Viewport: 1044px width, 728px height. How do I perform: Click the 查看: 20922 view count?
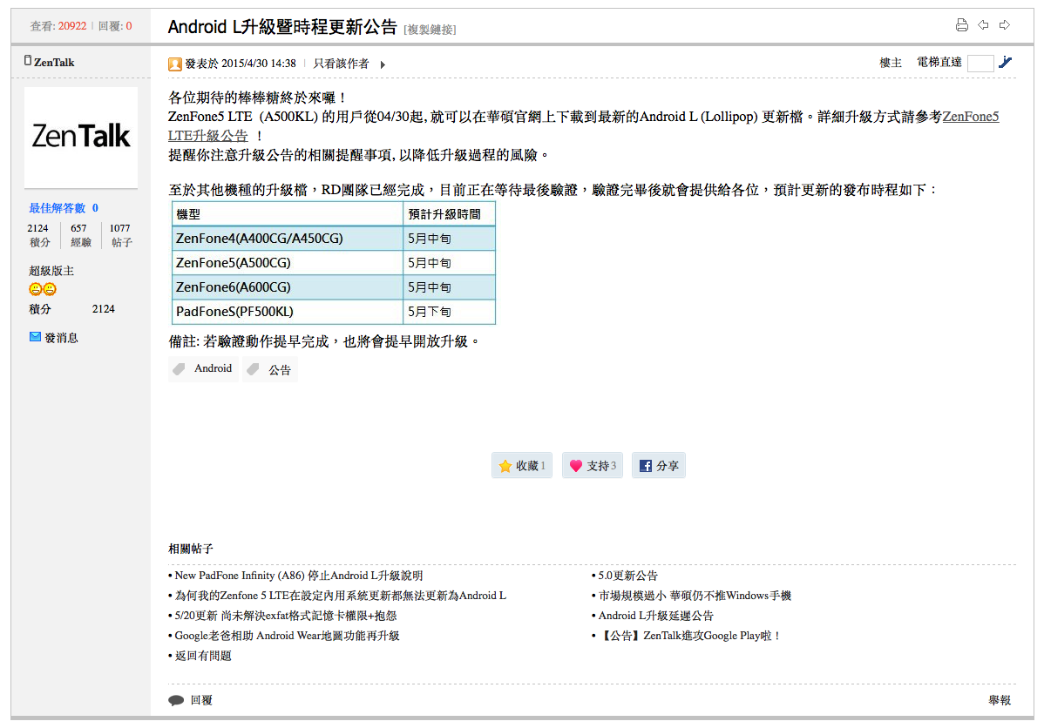pos(58,27)
